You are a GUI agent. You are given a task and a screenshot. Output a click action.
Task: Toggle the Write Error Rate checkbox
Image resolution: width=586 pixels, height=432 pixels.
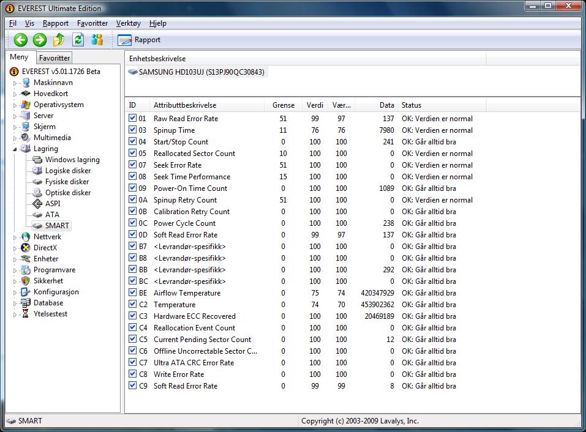(132, 374)
